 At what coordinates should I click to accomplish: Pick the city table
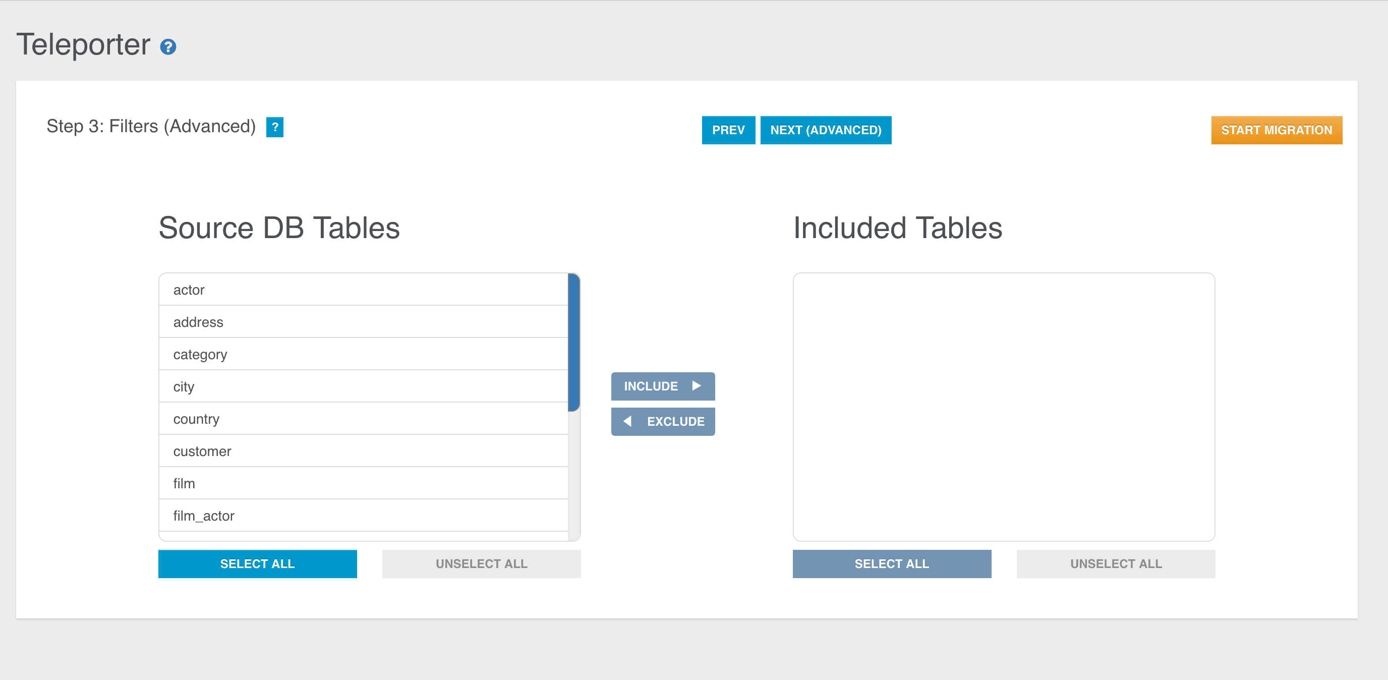[x=364, y=387]
